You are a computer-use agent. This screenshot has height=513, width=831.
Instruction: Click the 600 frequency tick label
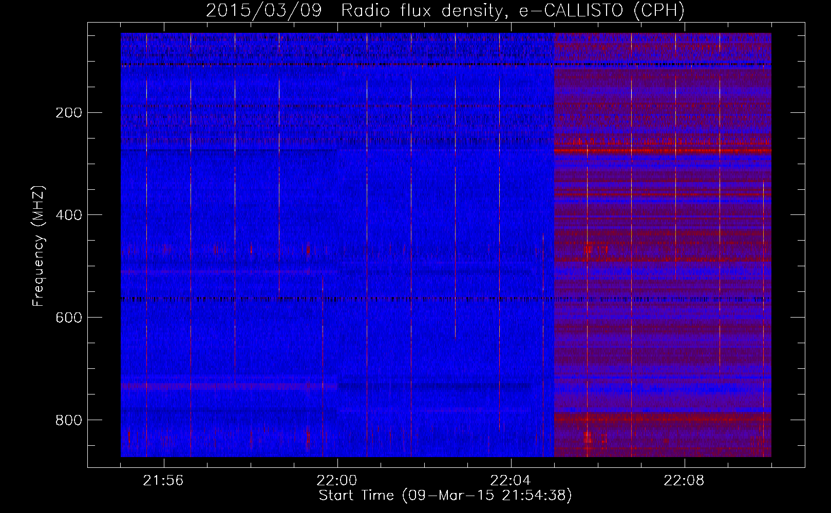pyautogui.click(x=68, y=318)
